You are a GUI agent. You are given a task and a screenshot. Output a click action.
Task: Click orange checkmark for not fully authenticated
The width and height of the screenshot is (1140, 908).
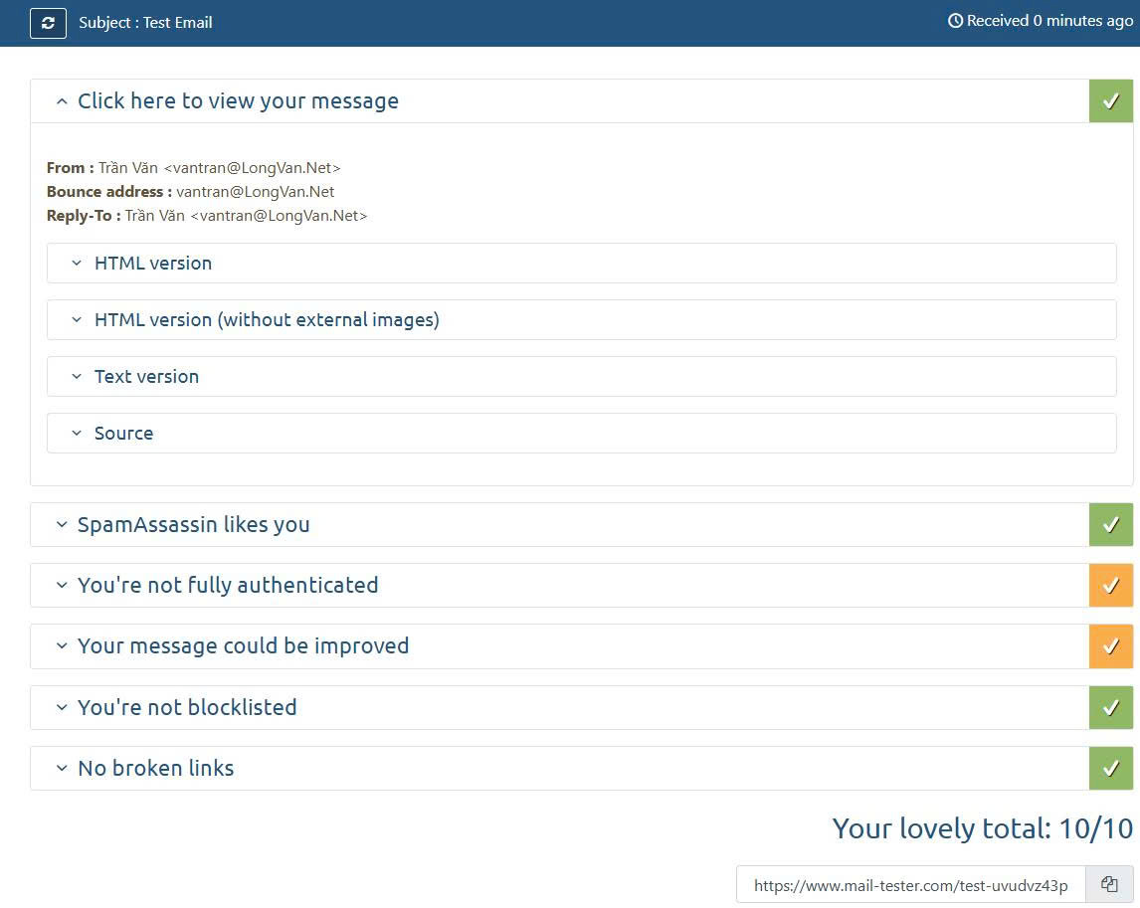pyautogui.click(x=1111, y=586)
